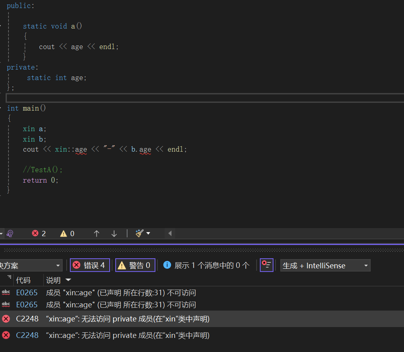Click the public: access specifier
Viewport: 404px width, 352px height.
pyautogui.click(x=20, y=6)
